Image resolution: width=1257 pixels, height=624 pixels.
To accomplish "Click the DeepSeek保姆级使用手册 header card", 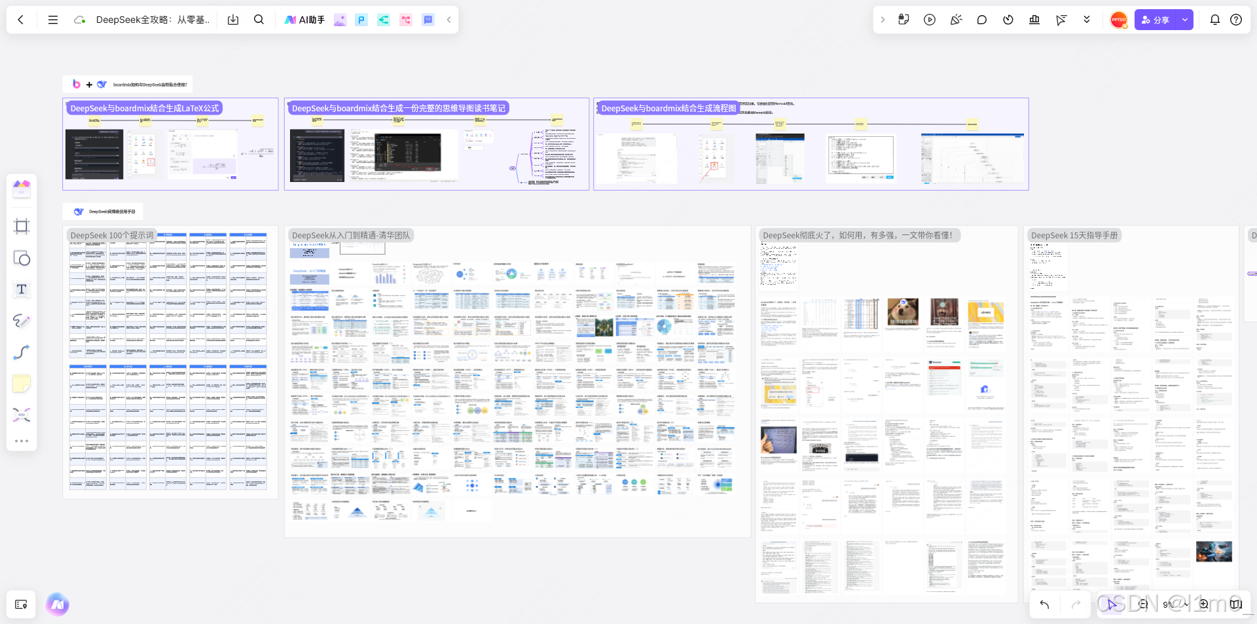I will tap(103, 211).
